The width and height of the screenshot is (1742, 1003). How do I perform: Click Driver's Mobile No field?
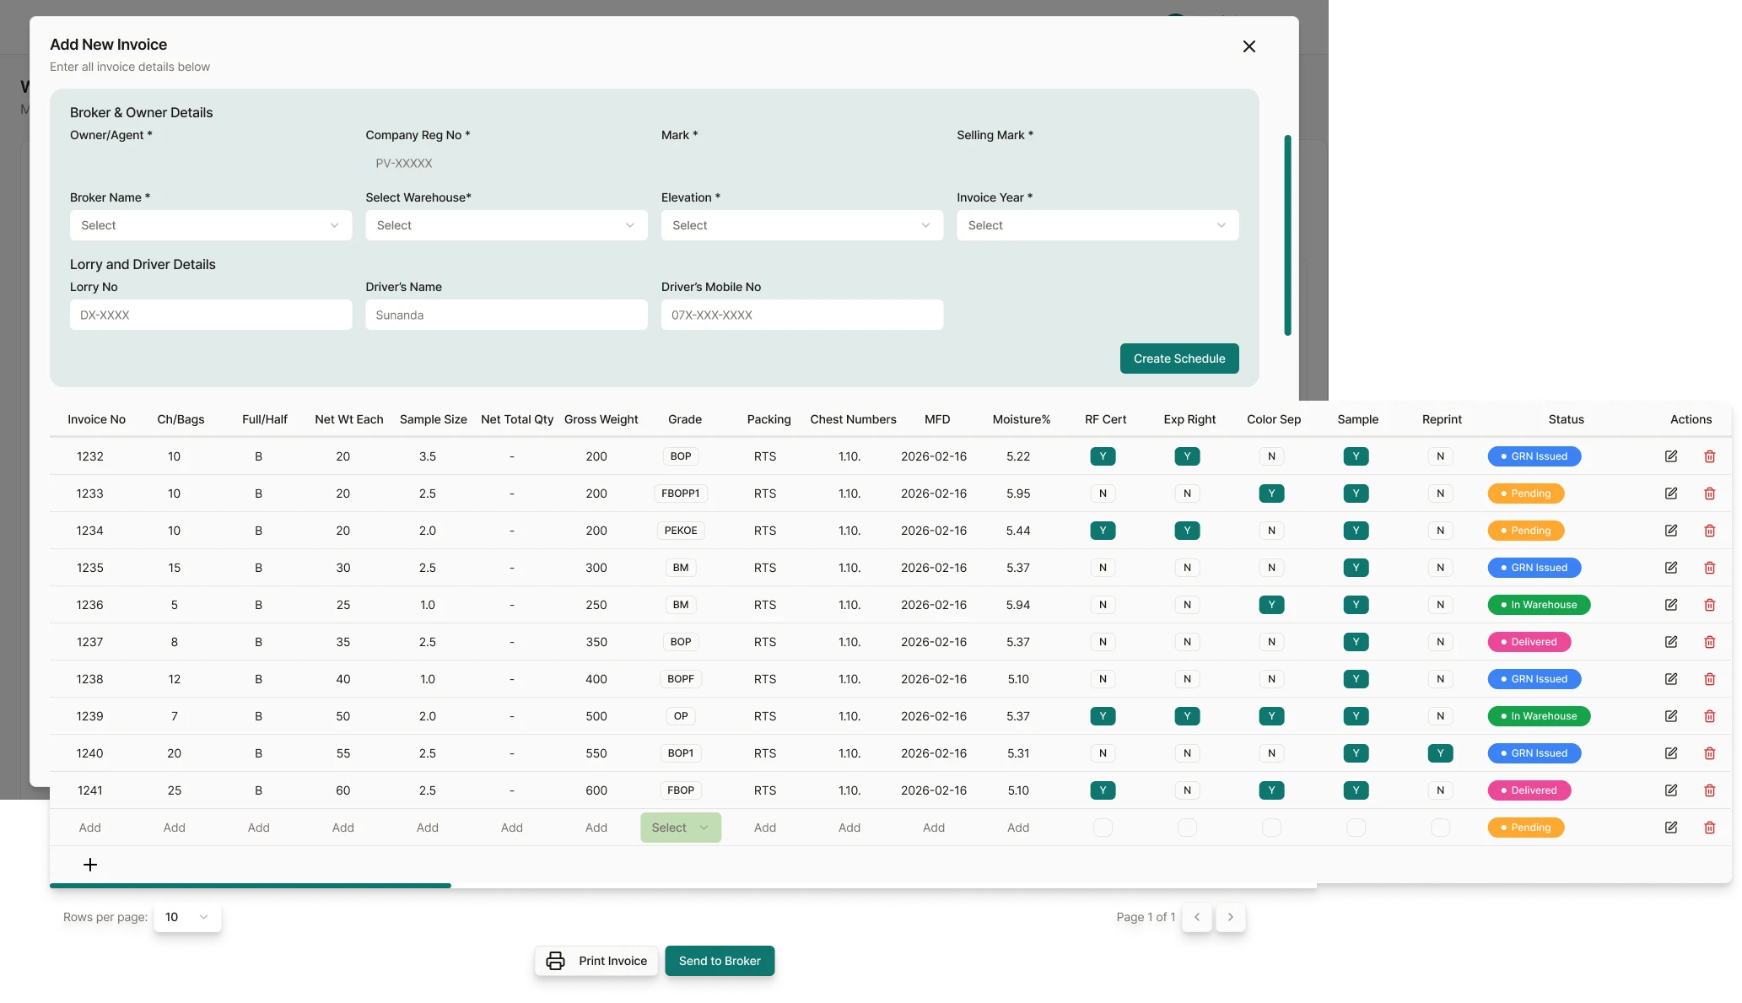coord(802,315)
